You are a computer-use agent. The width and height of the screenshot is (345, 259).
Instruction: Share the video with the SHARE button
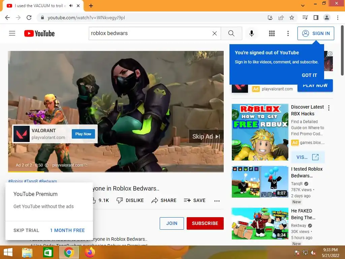click(164, 200)
